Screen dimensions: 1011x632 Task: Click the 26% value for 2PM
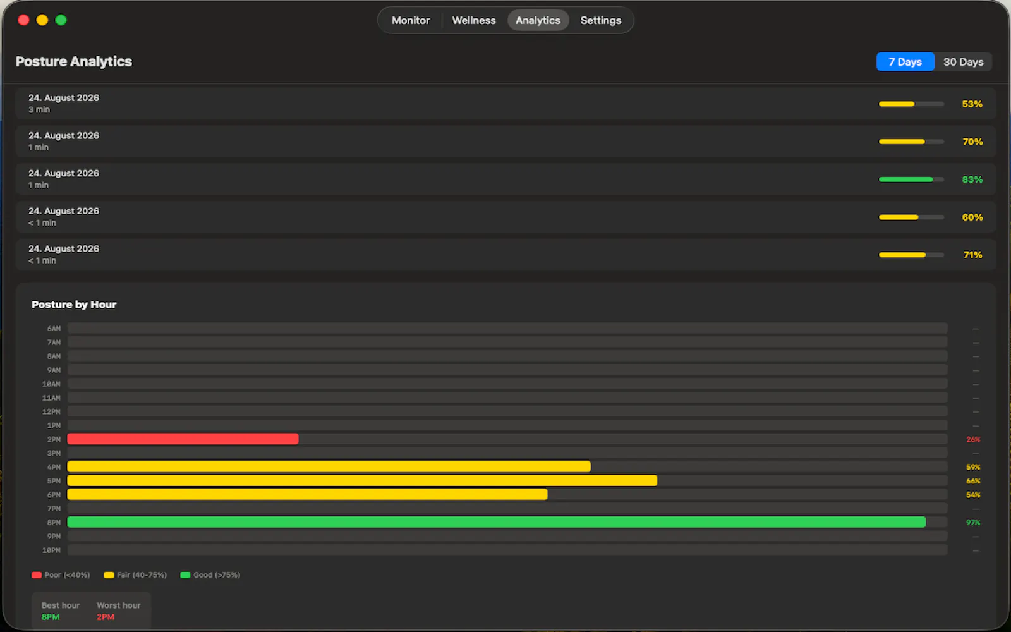[973, 439]
